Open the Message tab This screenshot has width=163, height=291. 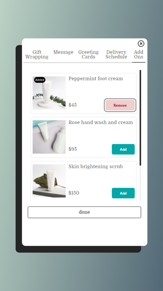point(64,52)
